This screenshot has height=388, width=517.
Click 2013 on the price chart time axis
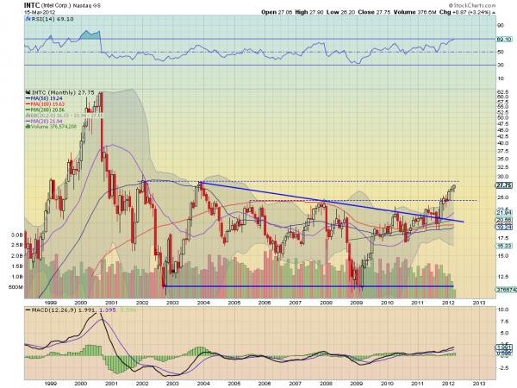point(479,303)
